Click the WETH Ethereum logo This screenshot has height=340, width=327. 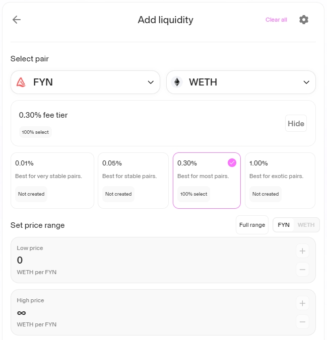click(177, 82)
